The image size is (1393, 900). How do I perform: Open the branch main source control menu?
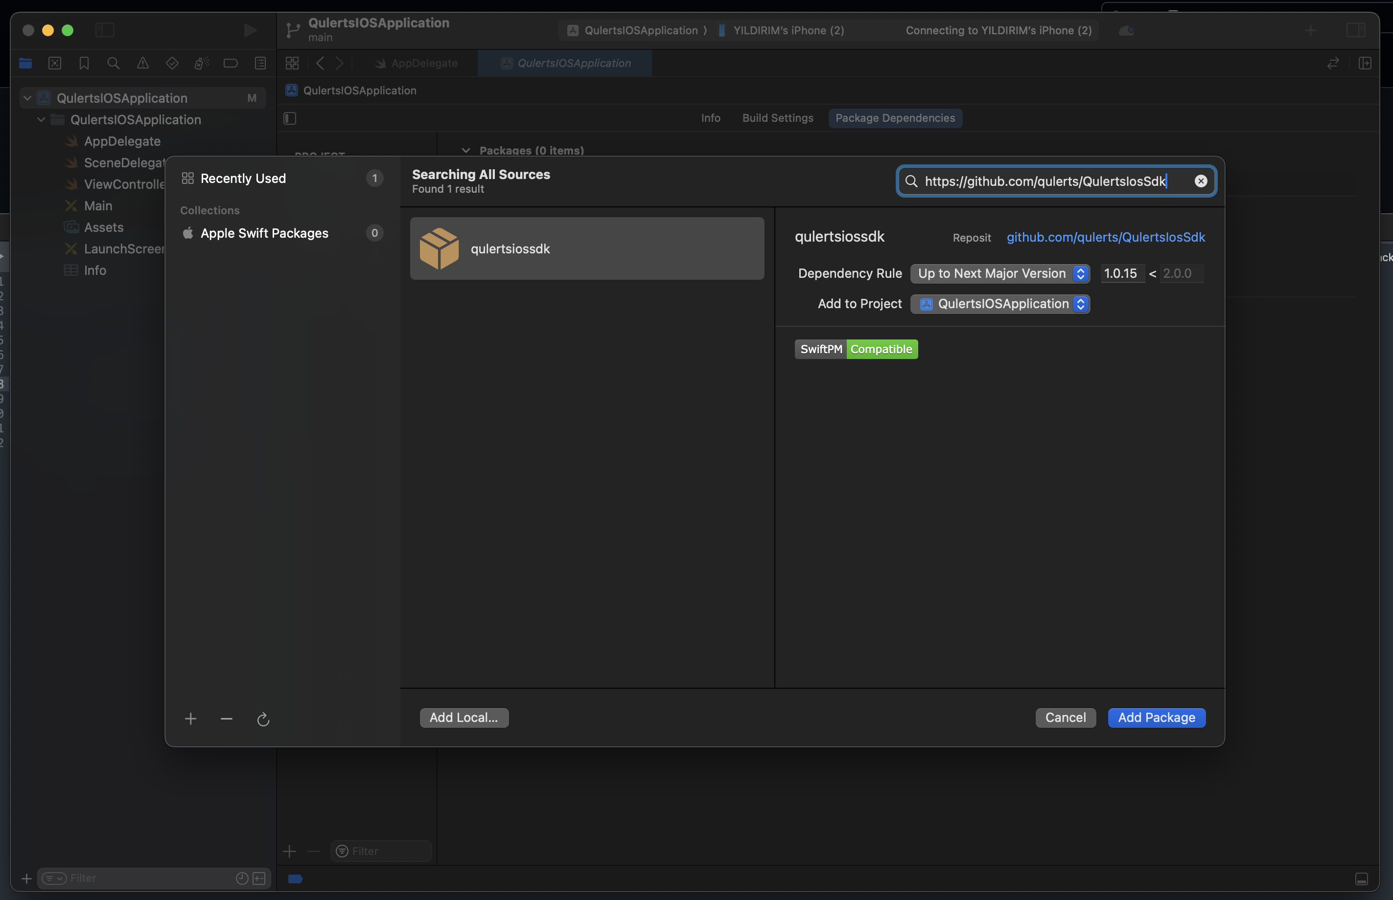321,37
